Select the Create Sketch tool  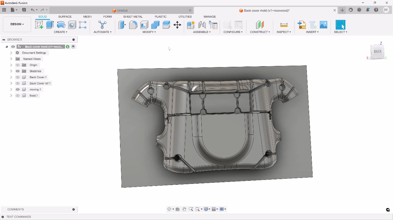(x=39, y=25)
